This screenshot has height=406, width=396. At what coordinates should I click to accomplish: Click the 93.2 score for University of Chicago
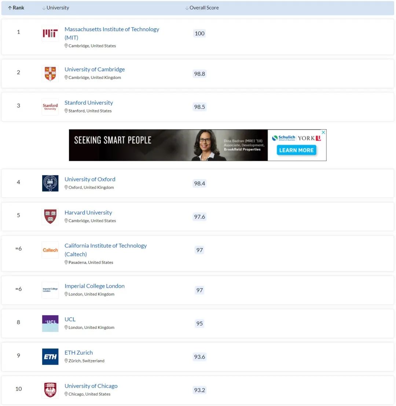click(199, 390)
